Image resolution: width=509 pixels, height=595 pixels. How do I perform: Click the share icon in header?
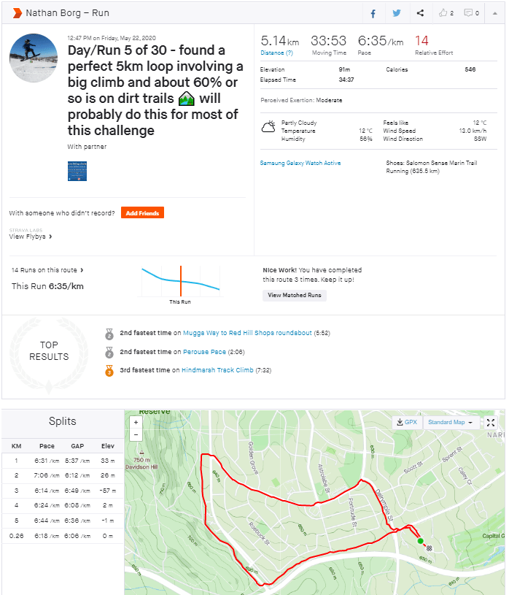420,13
